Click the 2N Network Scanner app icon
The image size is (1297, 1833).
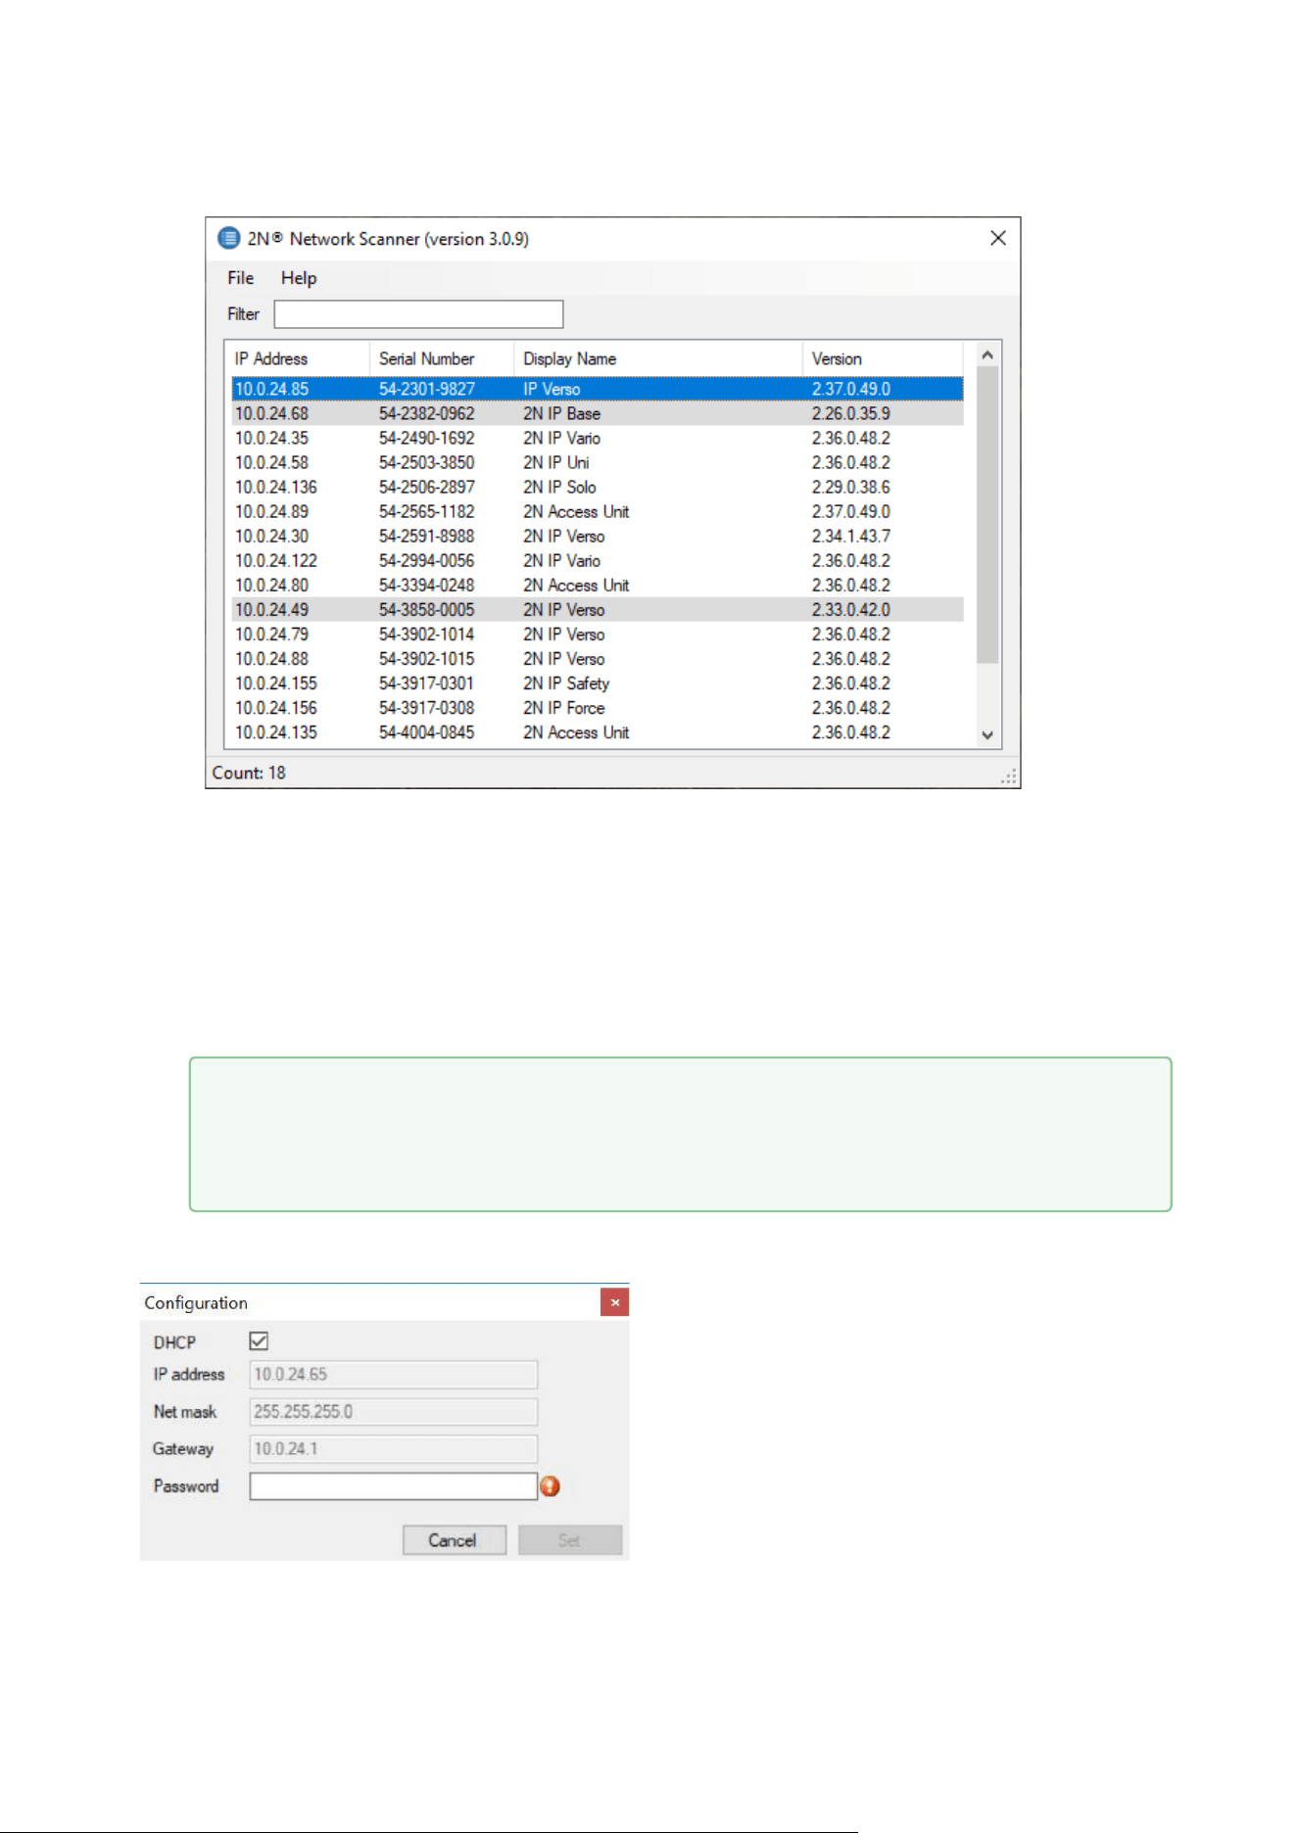[x=228, y=238]
